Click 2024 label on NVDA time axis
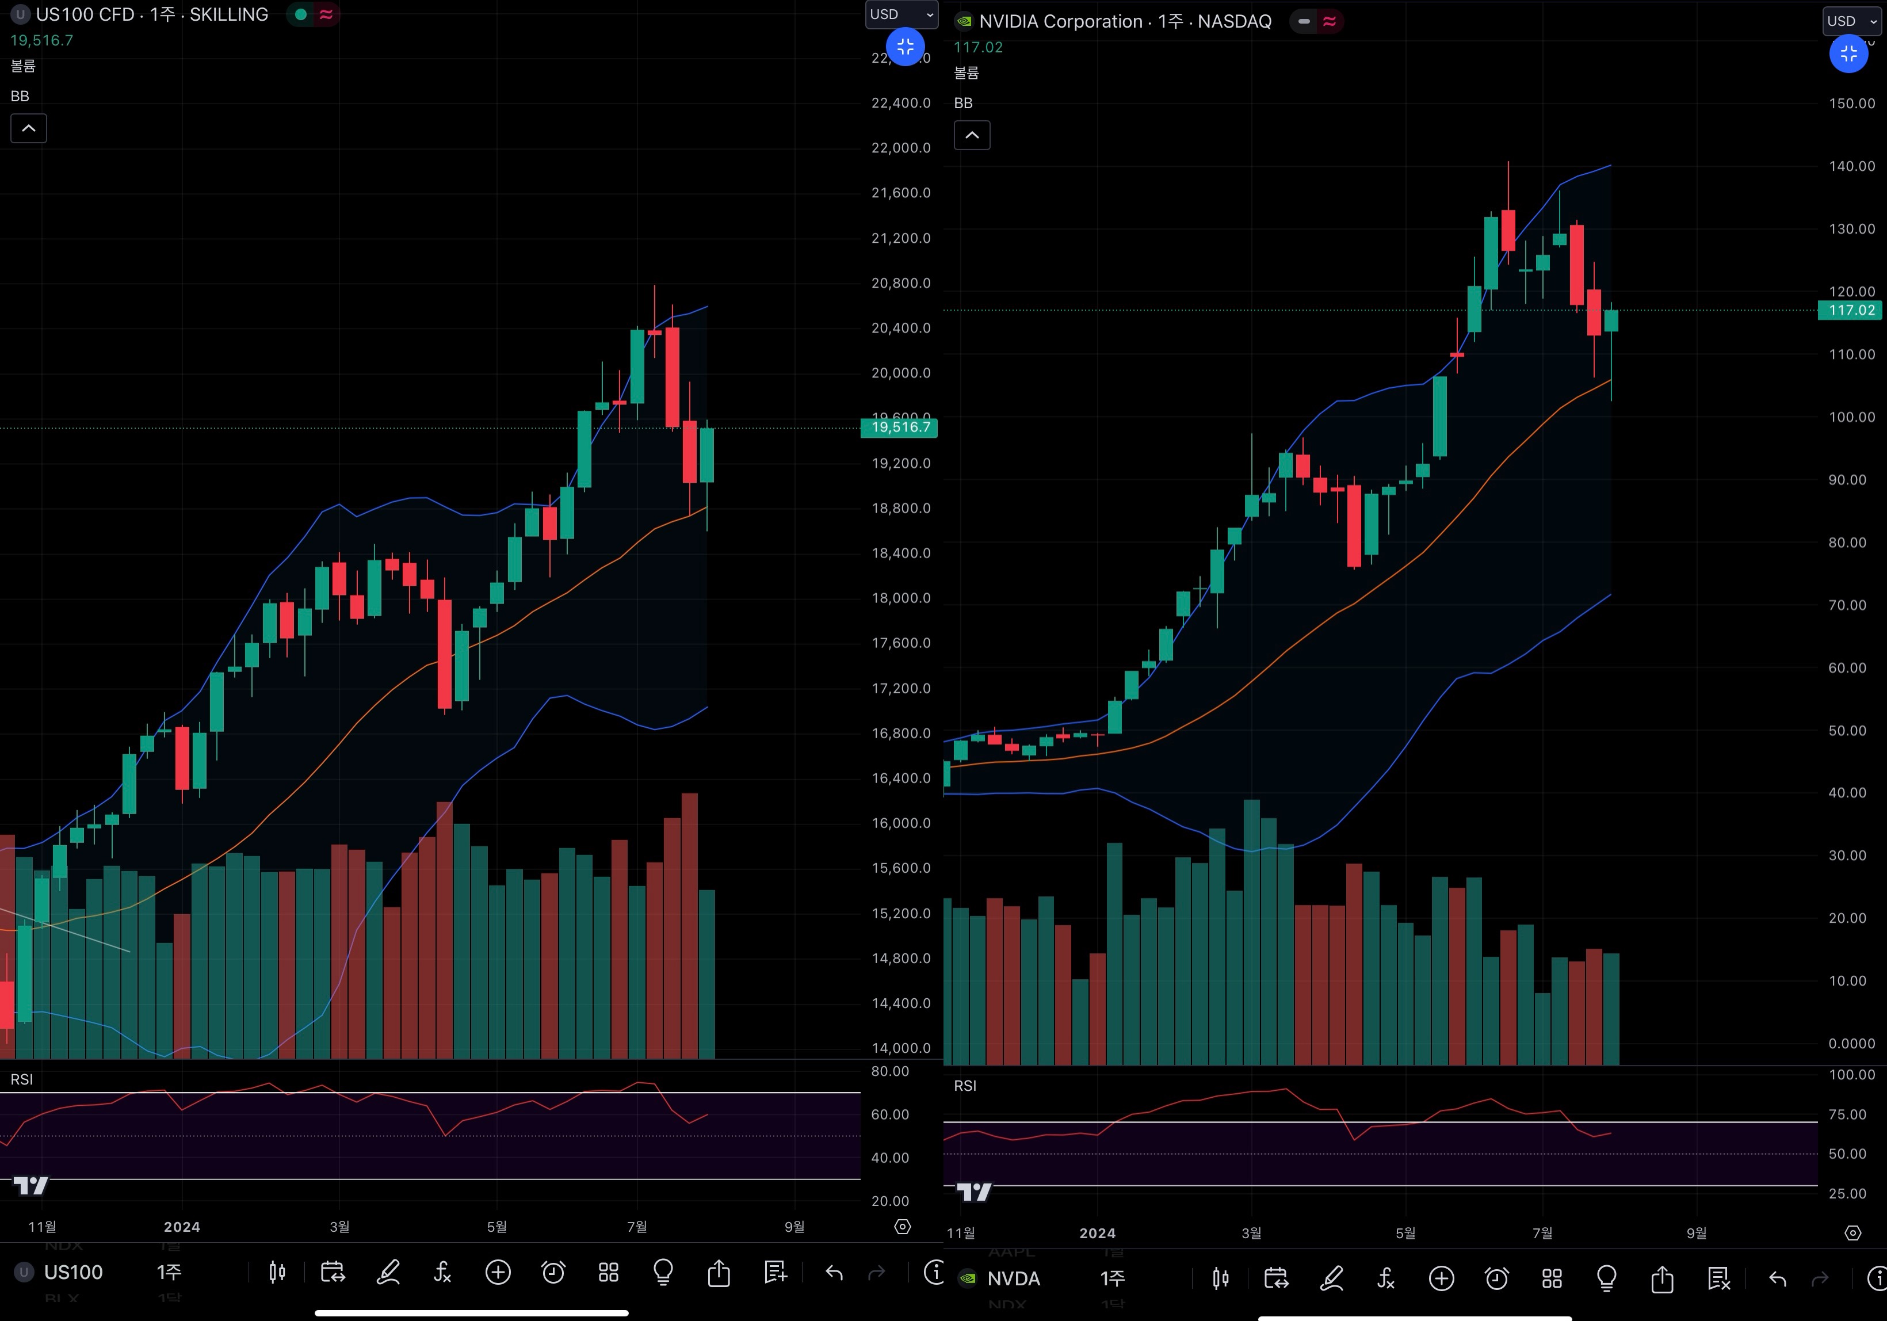Screen dimensions: 1887x1321 pyautogui.click(x=1097, y=1233)
